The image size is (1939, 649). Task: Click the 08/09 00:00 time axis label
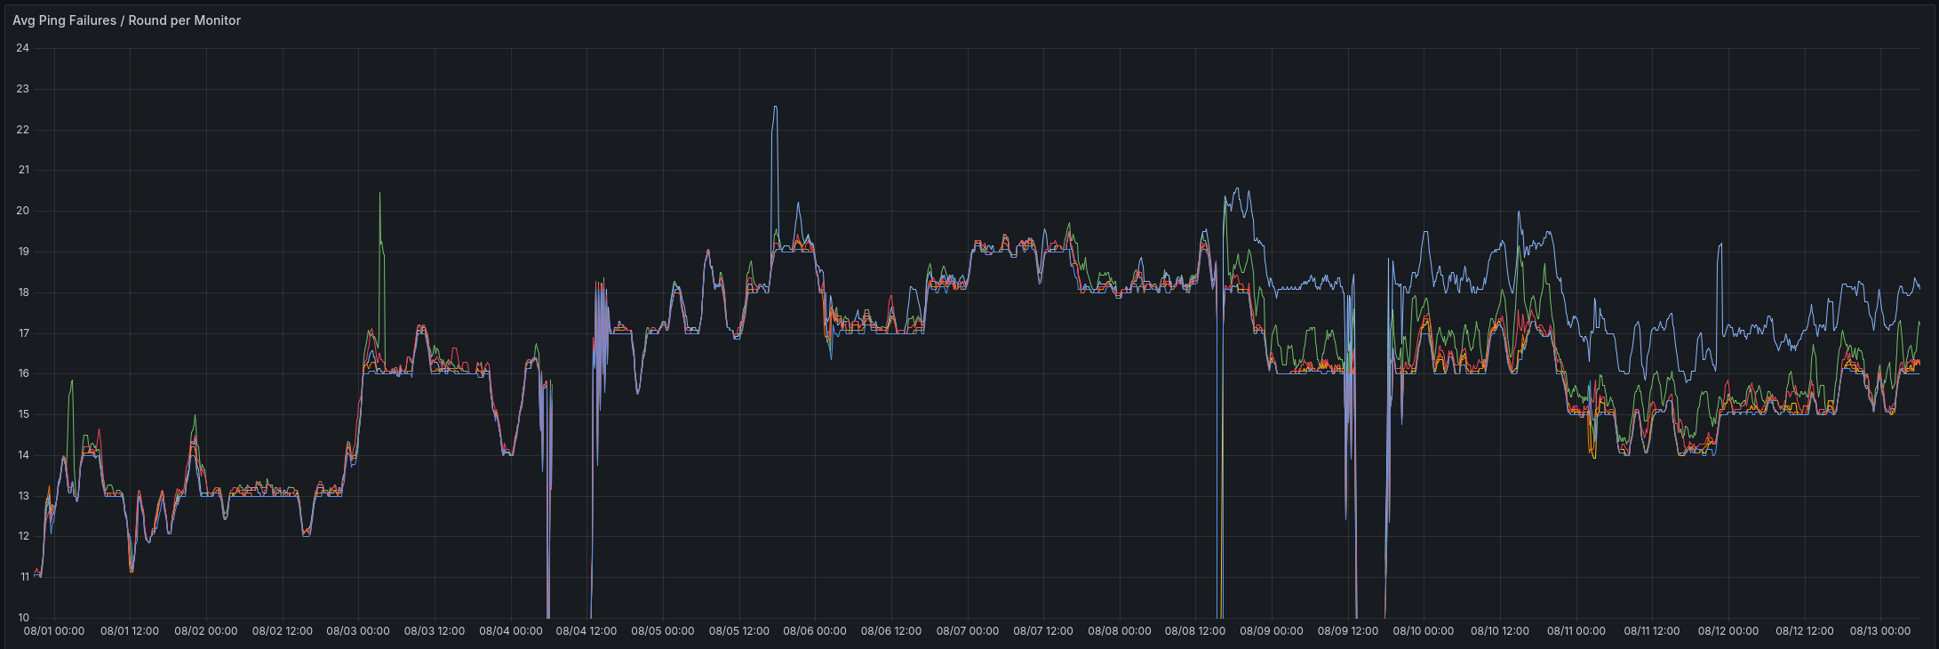tap(1272, 631)
